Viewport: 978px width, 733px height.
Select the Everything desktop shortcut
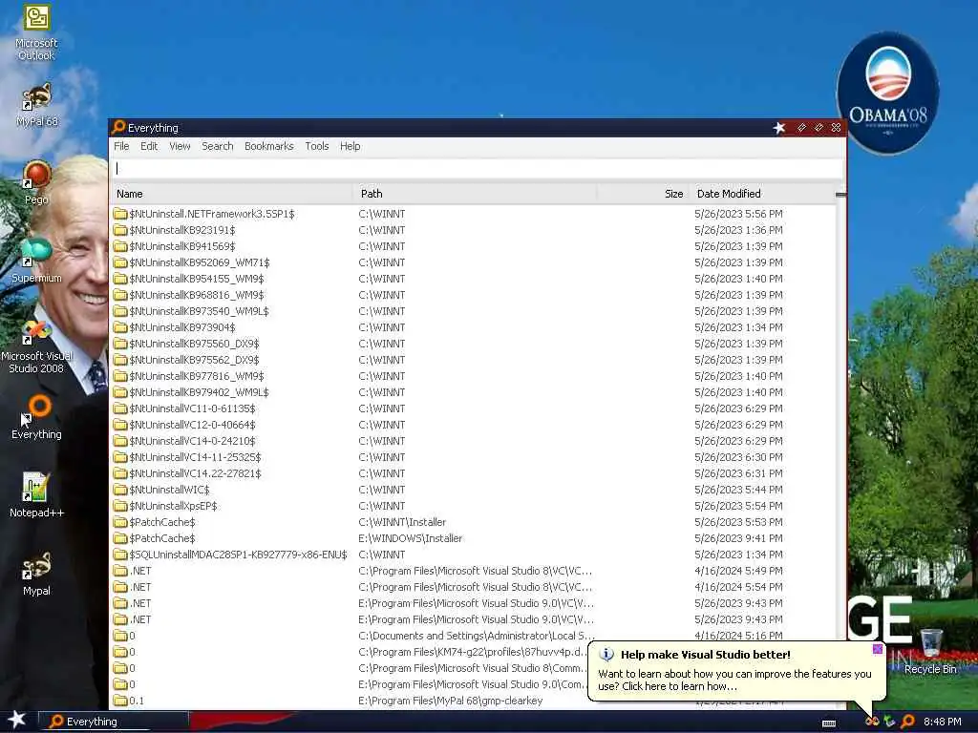36,416
